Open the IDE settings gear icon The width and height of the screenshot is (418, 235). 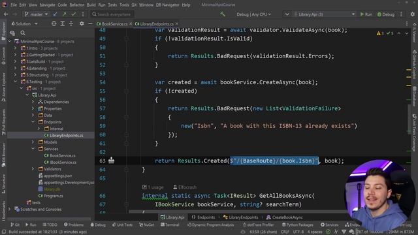(413, 14)
